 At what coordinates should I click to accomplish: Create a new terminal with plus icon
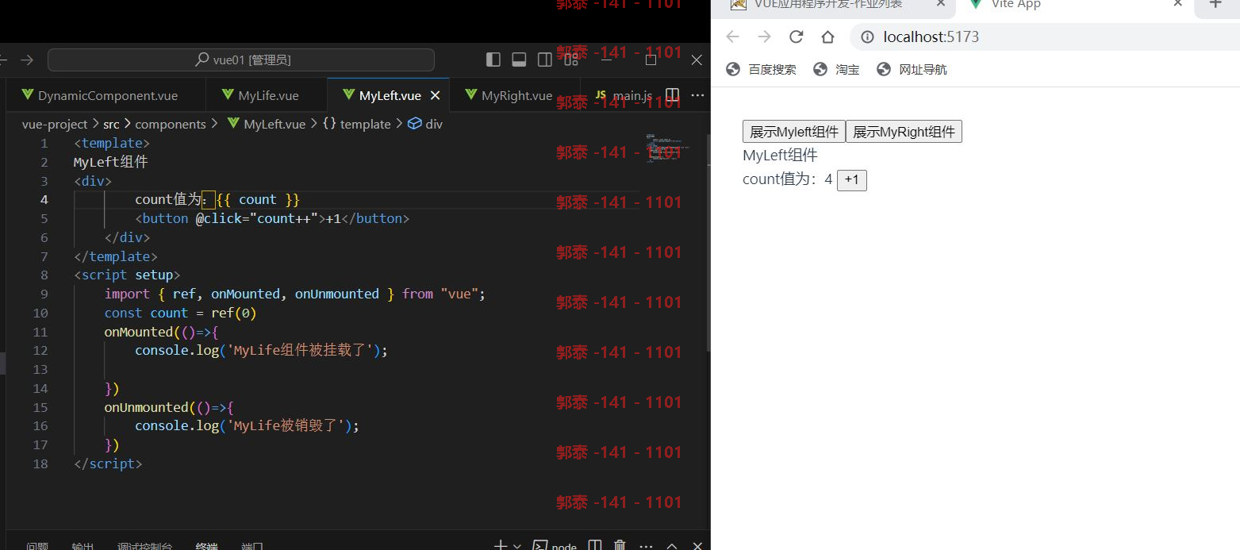tap(501, 546)
